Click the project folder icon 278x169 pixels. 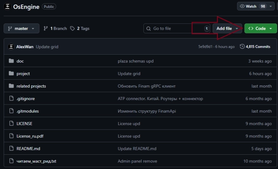11,74
